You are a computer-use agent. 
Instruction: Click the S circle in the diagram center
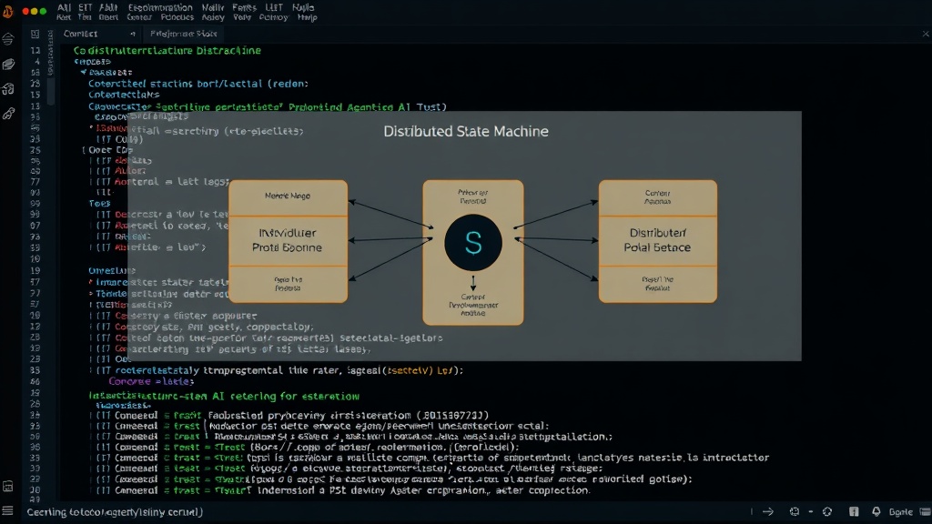473,243
